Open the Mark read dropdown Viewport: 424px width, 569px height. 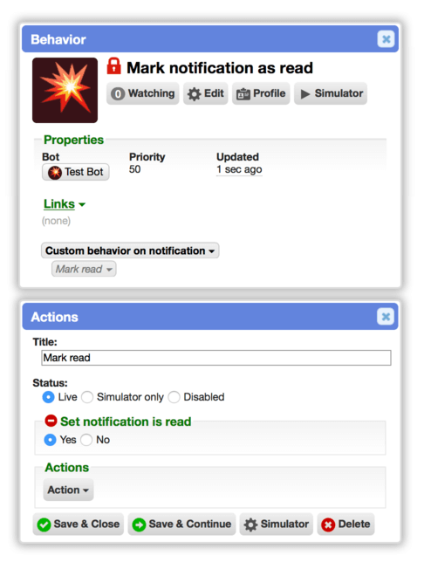84,269
